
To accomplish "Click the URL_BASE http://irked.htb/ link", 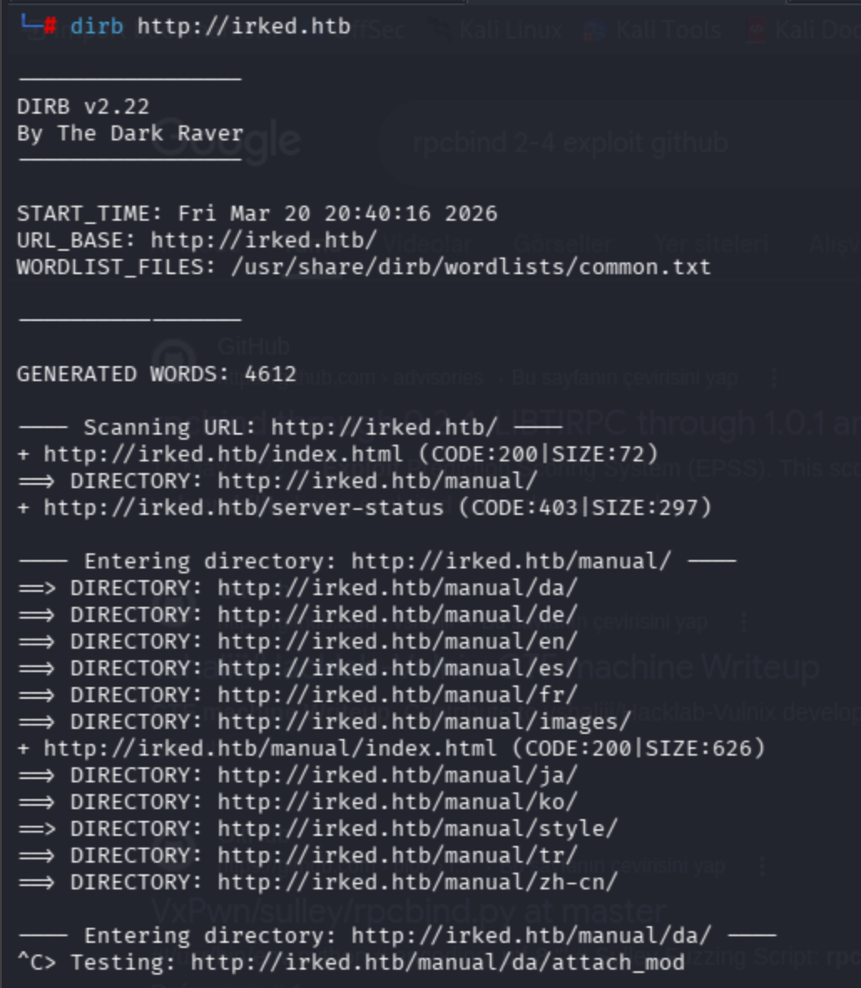I will [263, 240].
